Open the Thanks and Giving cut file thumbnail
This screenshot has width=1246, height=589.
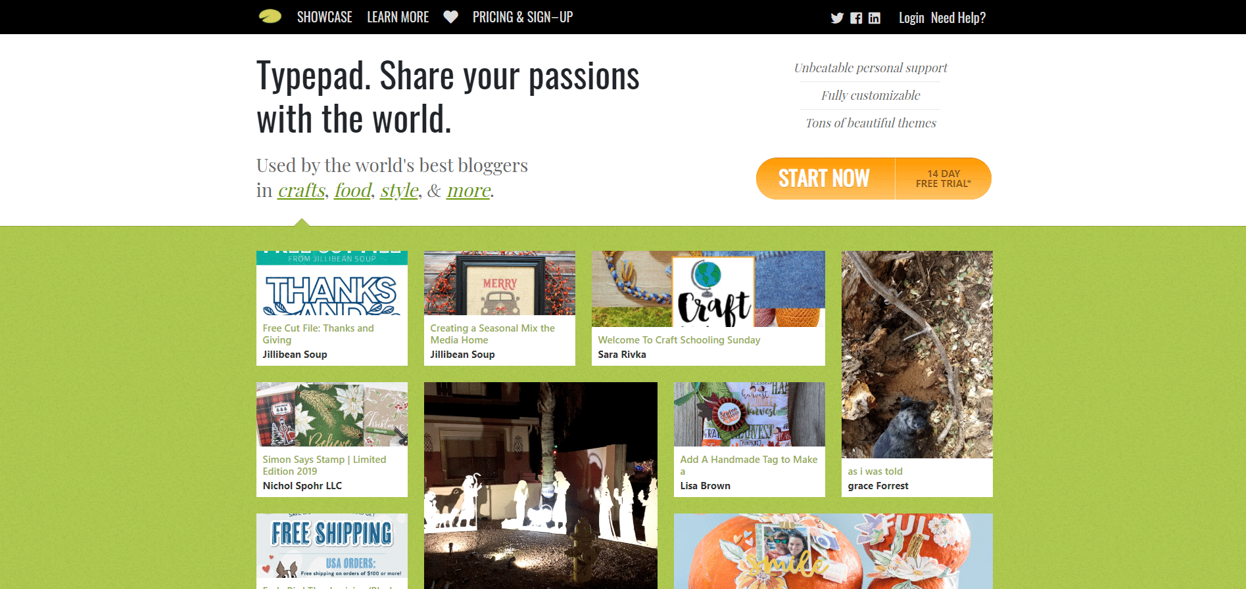click(x=332, y=283)
